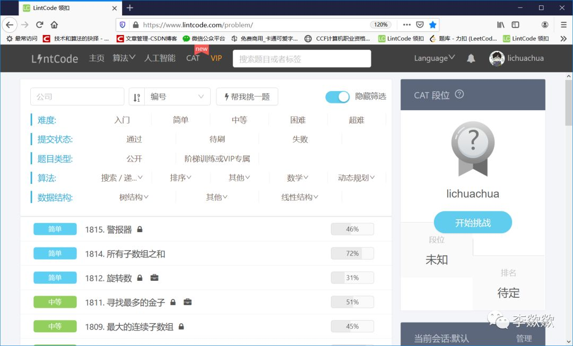Click inside the 搜索题目或者标签 search box

(x=301, y=58)
